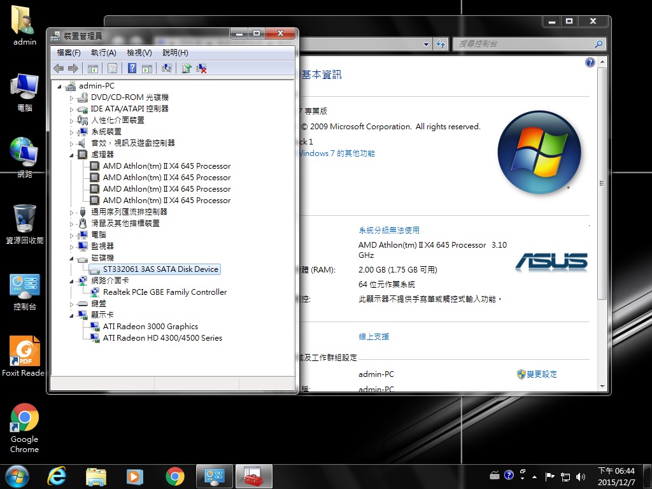Viewport: 652px width, 489px height.
Task: Click the Update driver software toolbar icon
Action: [186, 68]
